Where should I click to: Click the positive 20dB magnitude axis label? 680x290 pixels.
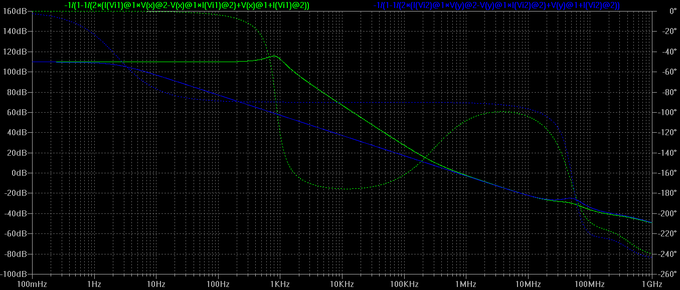click(17, 153)
